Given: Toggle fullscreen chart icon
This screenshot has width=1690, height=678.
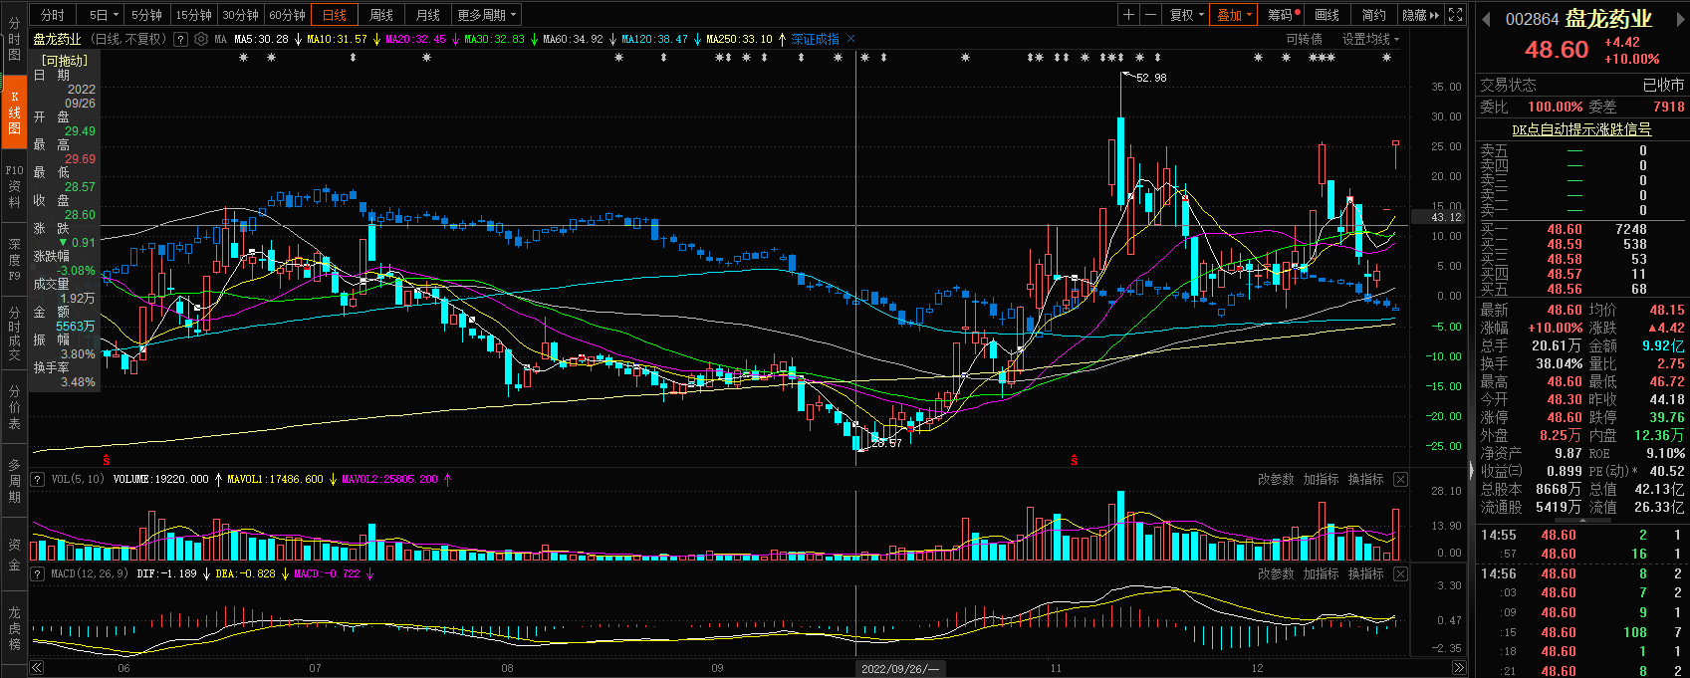Looking at the screenshot, I should pos(1455,15).
